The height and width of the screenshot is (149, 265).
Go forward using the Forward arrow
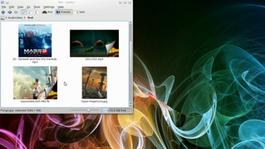(x=16, y=12)
